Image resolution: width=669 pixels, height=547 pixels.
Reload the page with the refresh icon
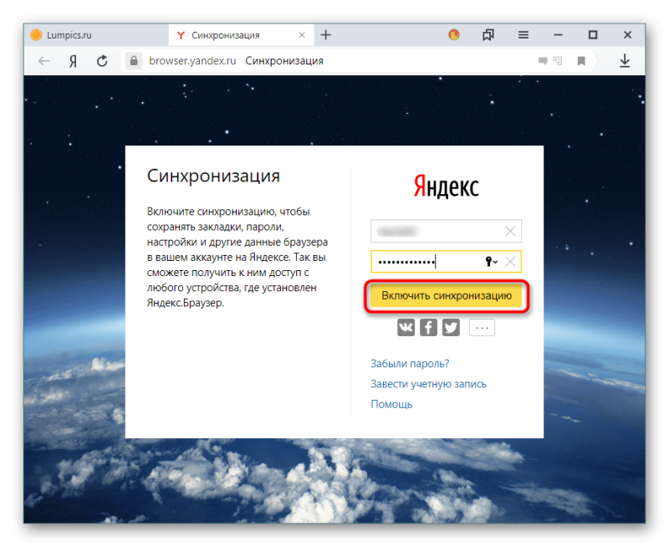point(102,61)
